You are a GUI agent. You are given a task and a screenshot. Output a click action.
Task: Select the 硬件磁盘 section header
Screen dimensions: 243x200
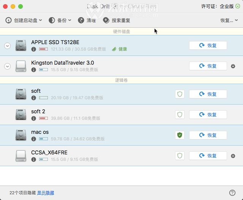tap(121, 32)
